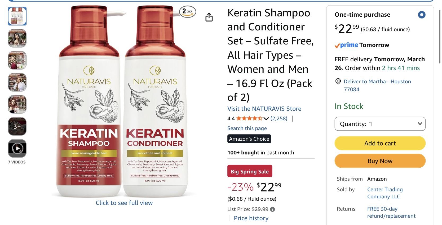Click the Buy Now button

click(x=380, y=161)
